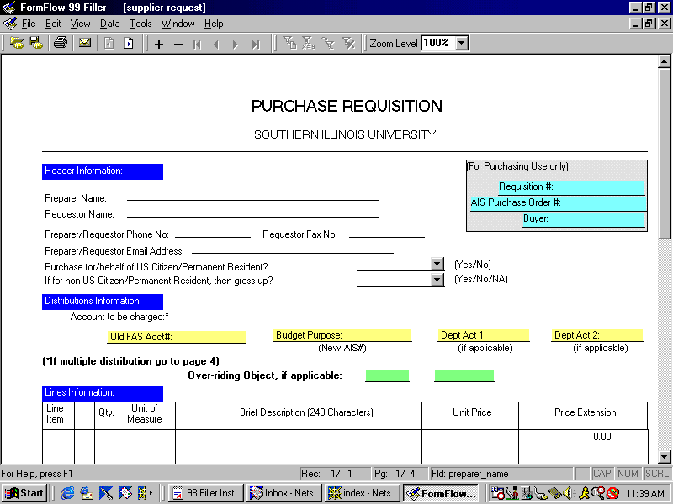Click the vertical scrollbar down arrow
The height and width of the screenshot is (504, 673).
pos(664,457)
